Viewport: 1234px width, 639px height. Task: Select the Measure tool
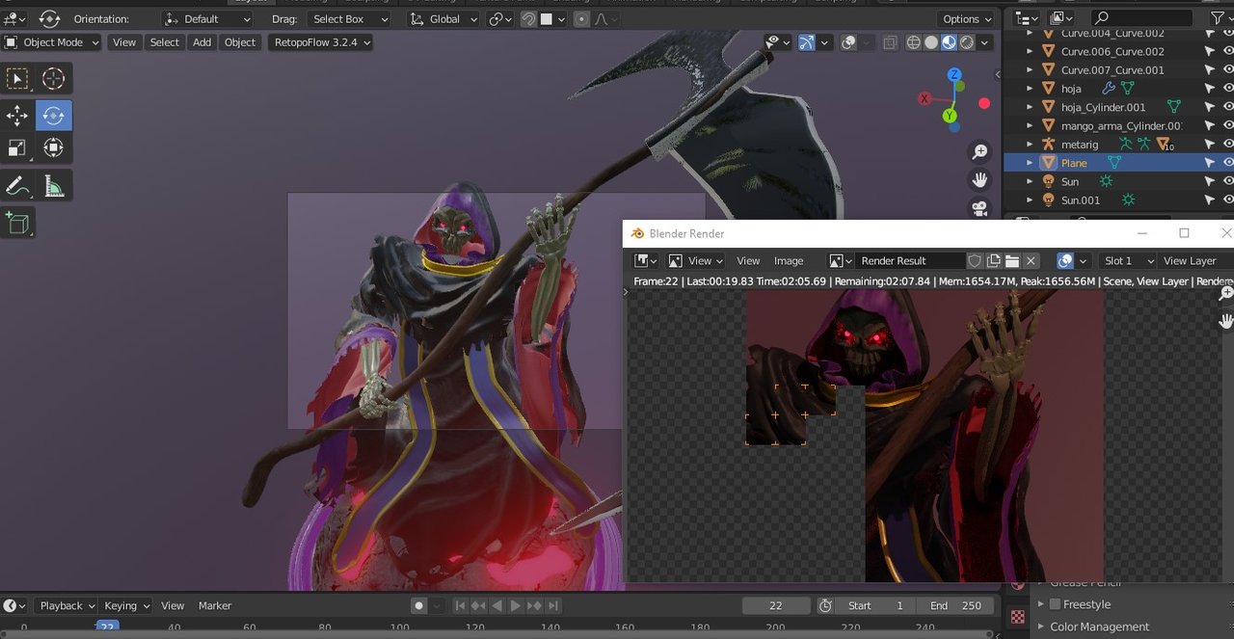click(53, 185)
